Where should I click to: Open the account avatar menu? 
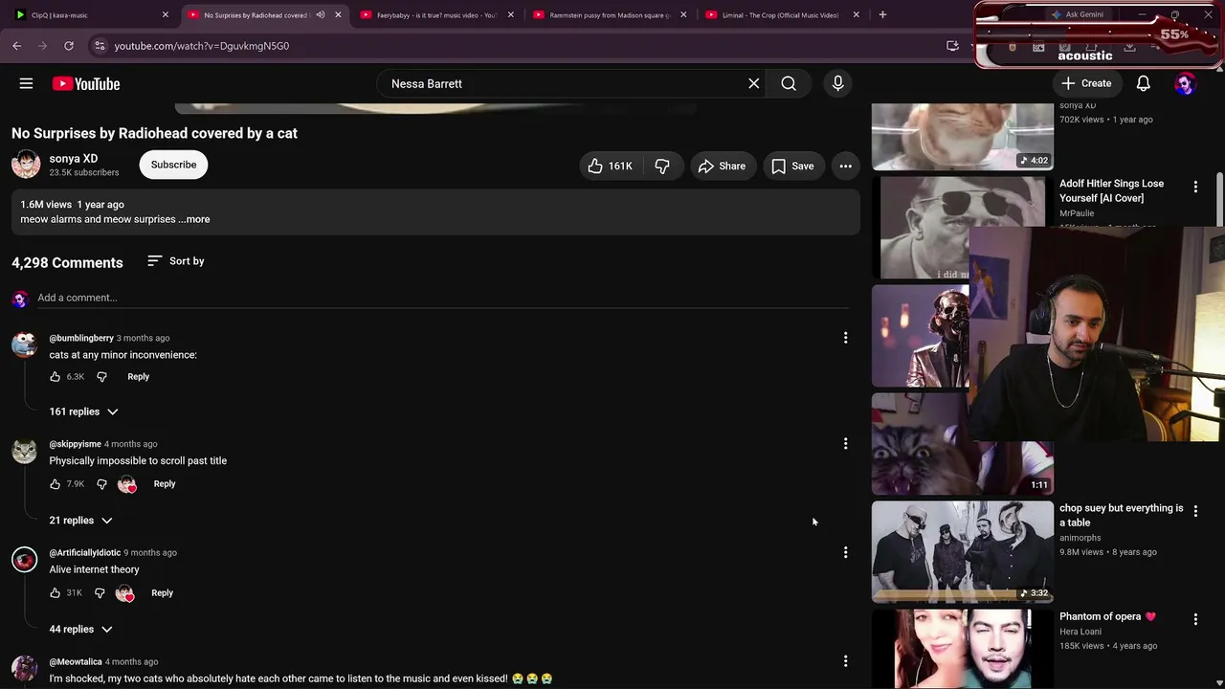pyautogui.click(x=1185, y=83)
